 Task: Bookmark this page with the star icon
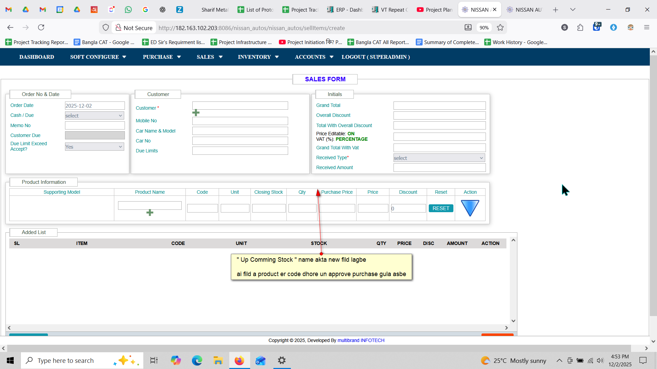click(500, 28)
